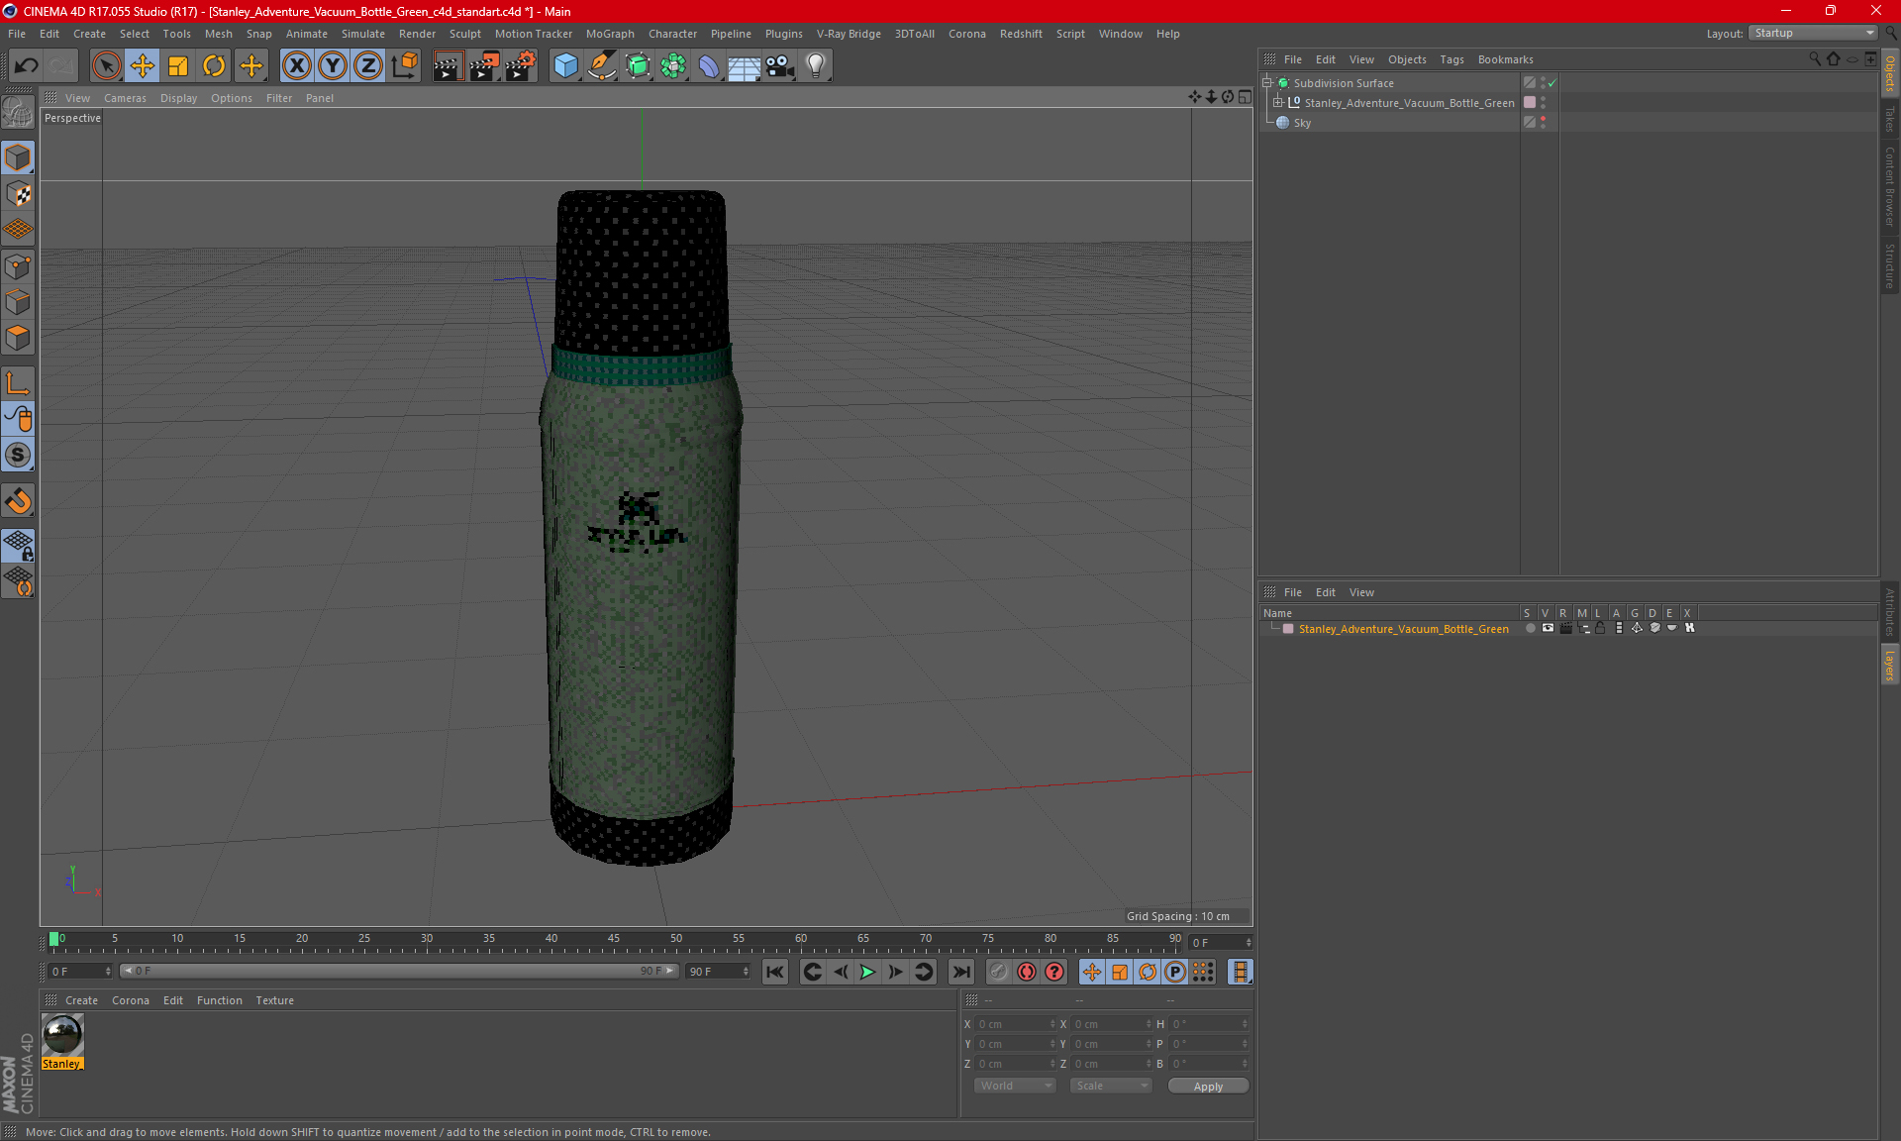This screenshot has width=1901, height=1141.
Task: Toggle Subdivision Surface enable checkmark
Action: pyautogui.click(x=1552, y=83)
